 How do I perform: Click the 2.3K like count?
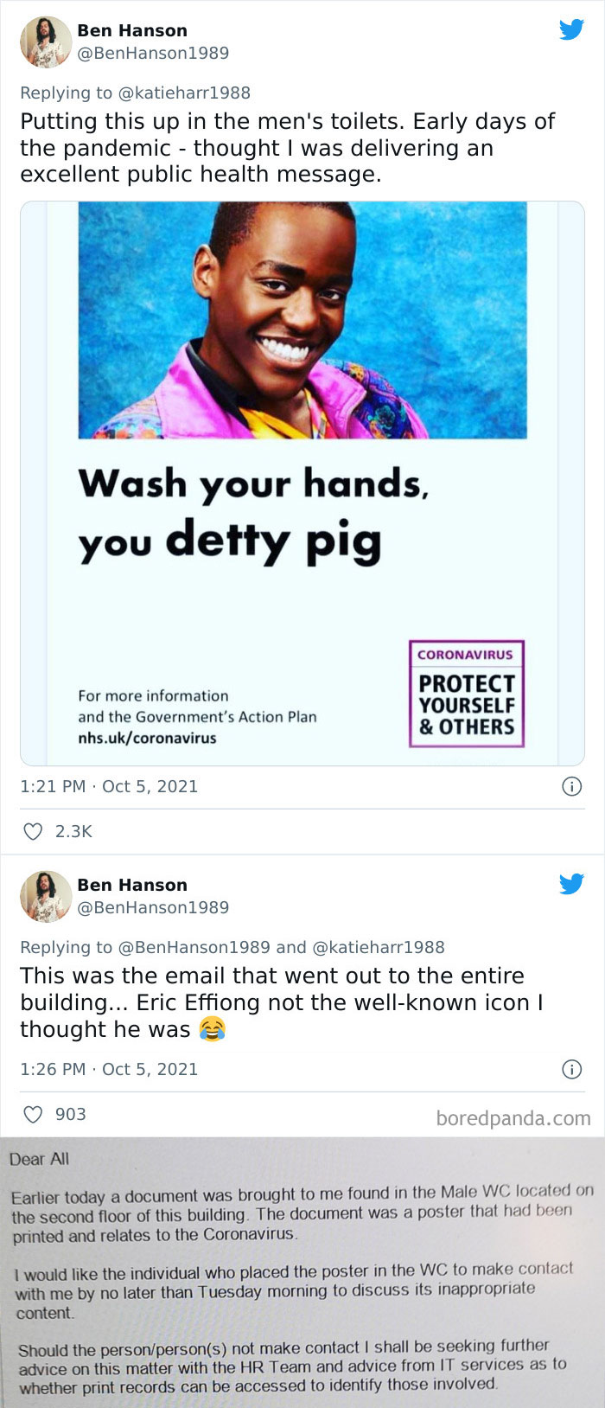click(74, 831)
